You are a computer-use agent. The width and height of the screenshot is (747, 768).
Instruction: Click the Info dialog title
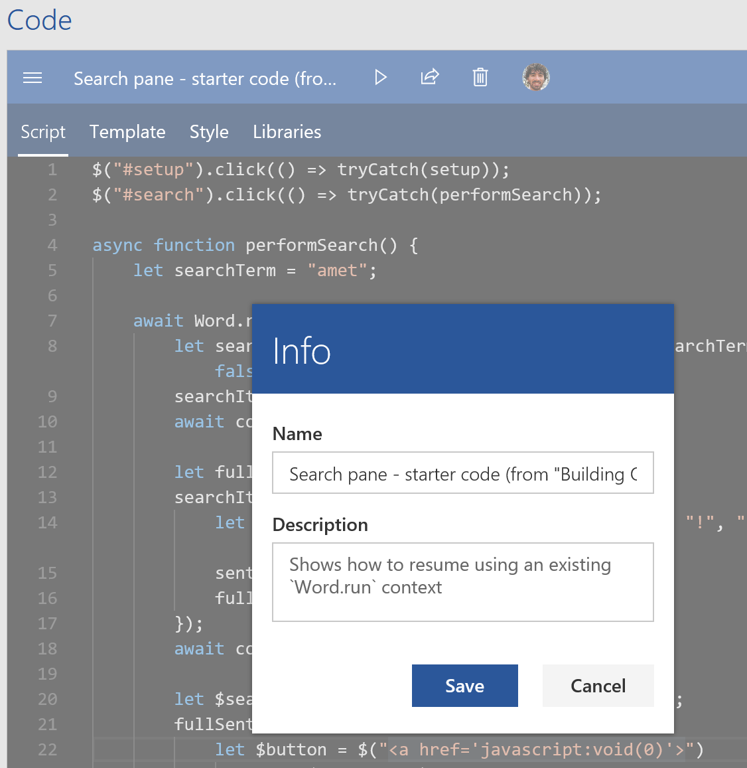[x=302, y=350]
